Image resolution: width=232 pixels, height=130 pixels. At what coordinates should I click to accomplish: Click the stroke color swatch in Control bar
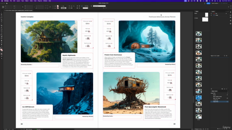tap(58, 8)
